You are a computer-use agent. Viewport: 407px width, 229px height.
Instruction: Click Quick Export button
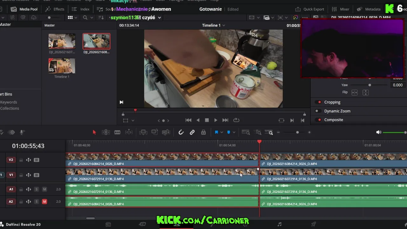click(x=309, y=9)
